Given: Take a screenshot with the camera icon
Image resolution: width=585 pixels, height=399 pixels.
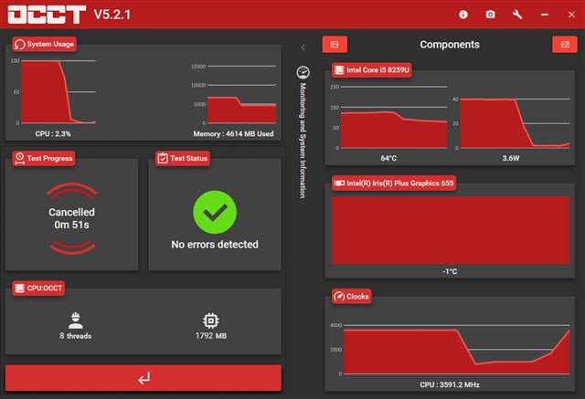Looking at the screenshot, I should pyautogui.click(x=491, y=15).
